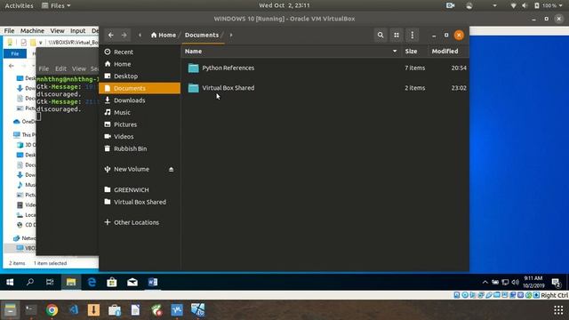Click path bar left scroll arrow before Home

tap(140, 36)
